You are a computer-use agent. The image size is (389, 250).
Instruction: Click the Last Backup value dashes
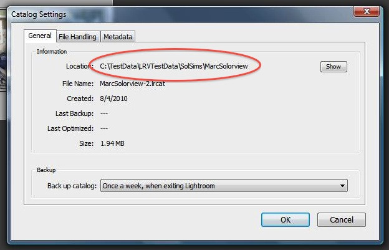pos(104,113)
